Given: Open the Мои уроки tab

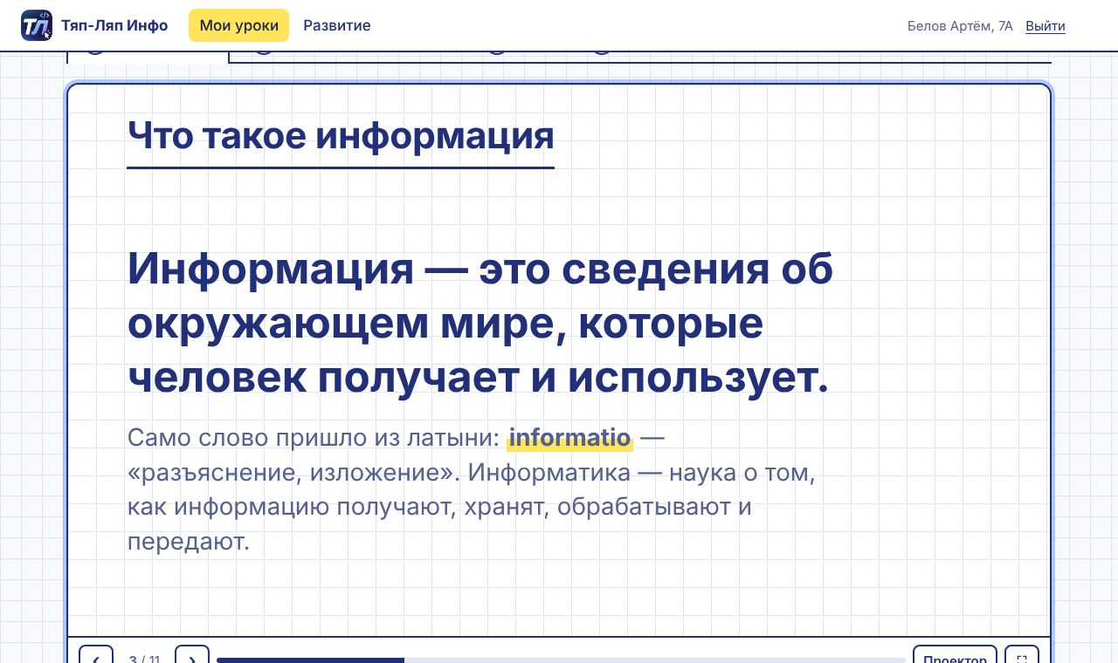Looking at the screenshot, I should click(238, 25).
